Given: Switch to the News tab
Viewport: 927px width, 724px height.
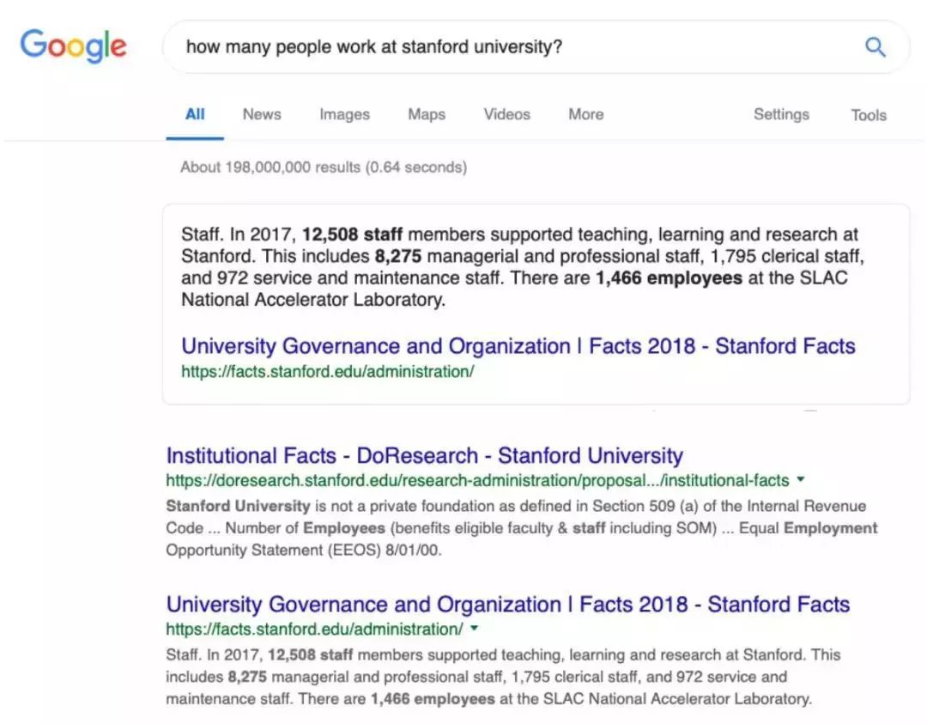Looking at the screenshot, I should pos(262,114).
